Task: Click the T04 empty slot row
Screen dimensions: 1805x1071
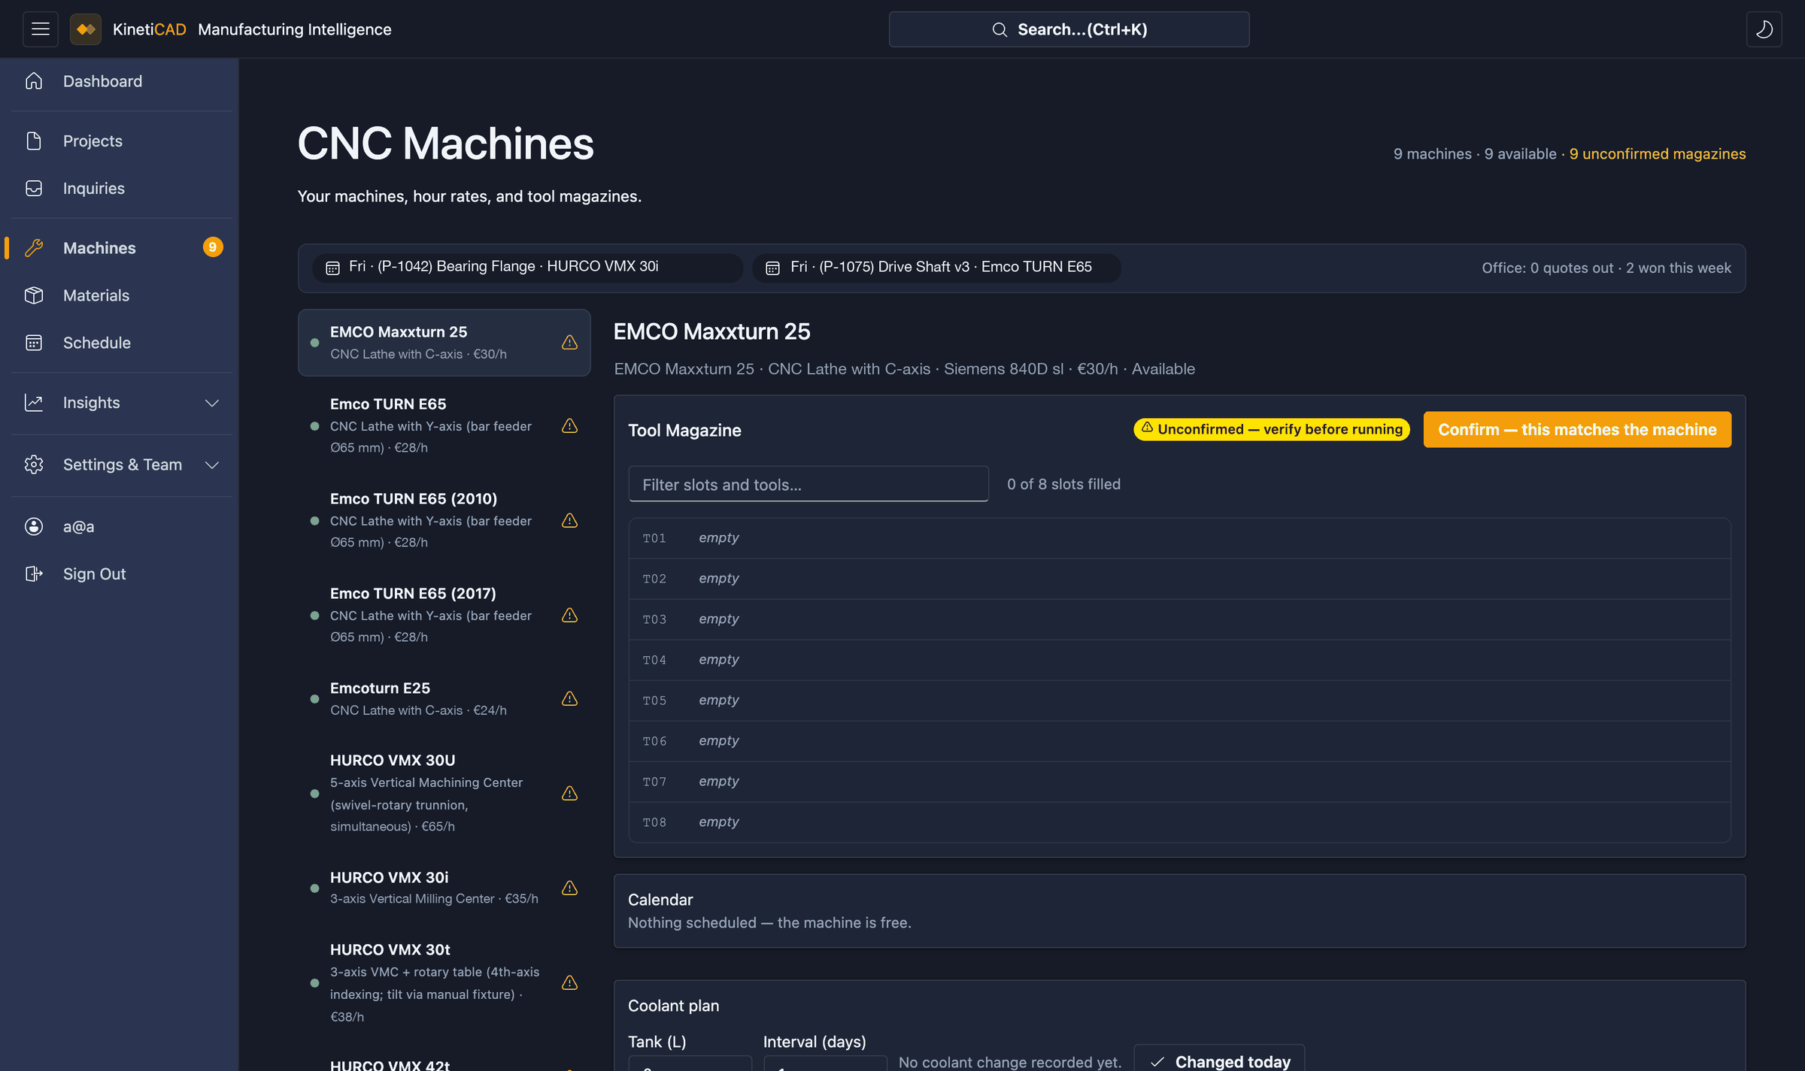Action: [1180, 660]
